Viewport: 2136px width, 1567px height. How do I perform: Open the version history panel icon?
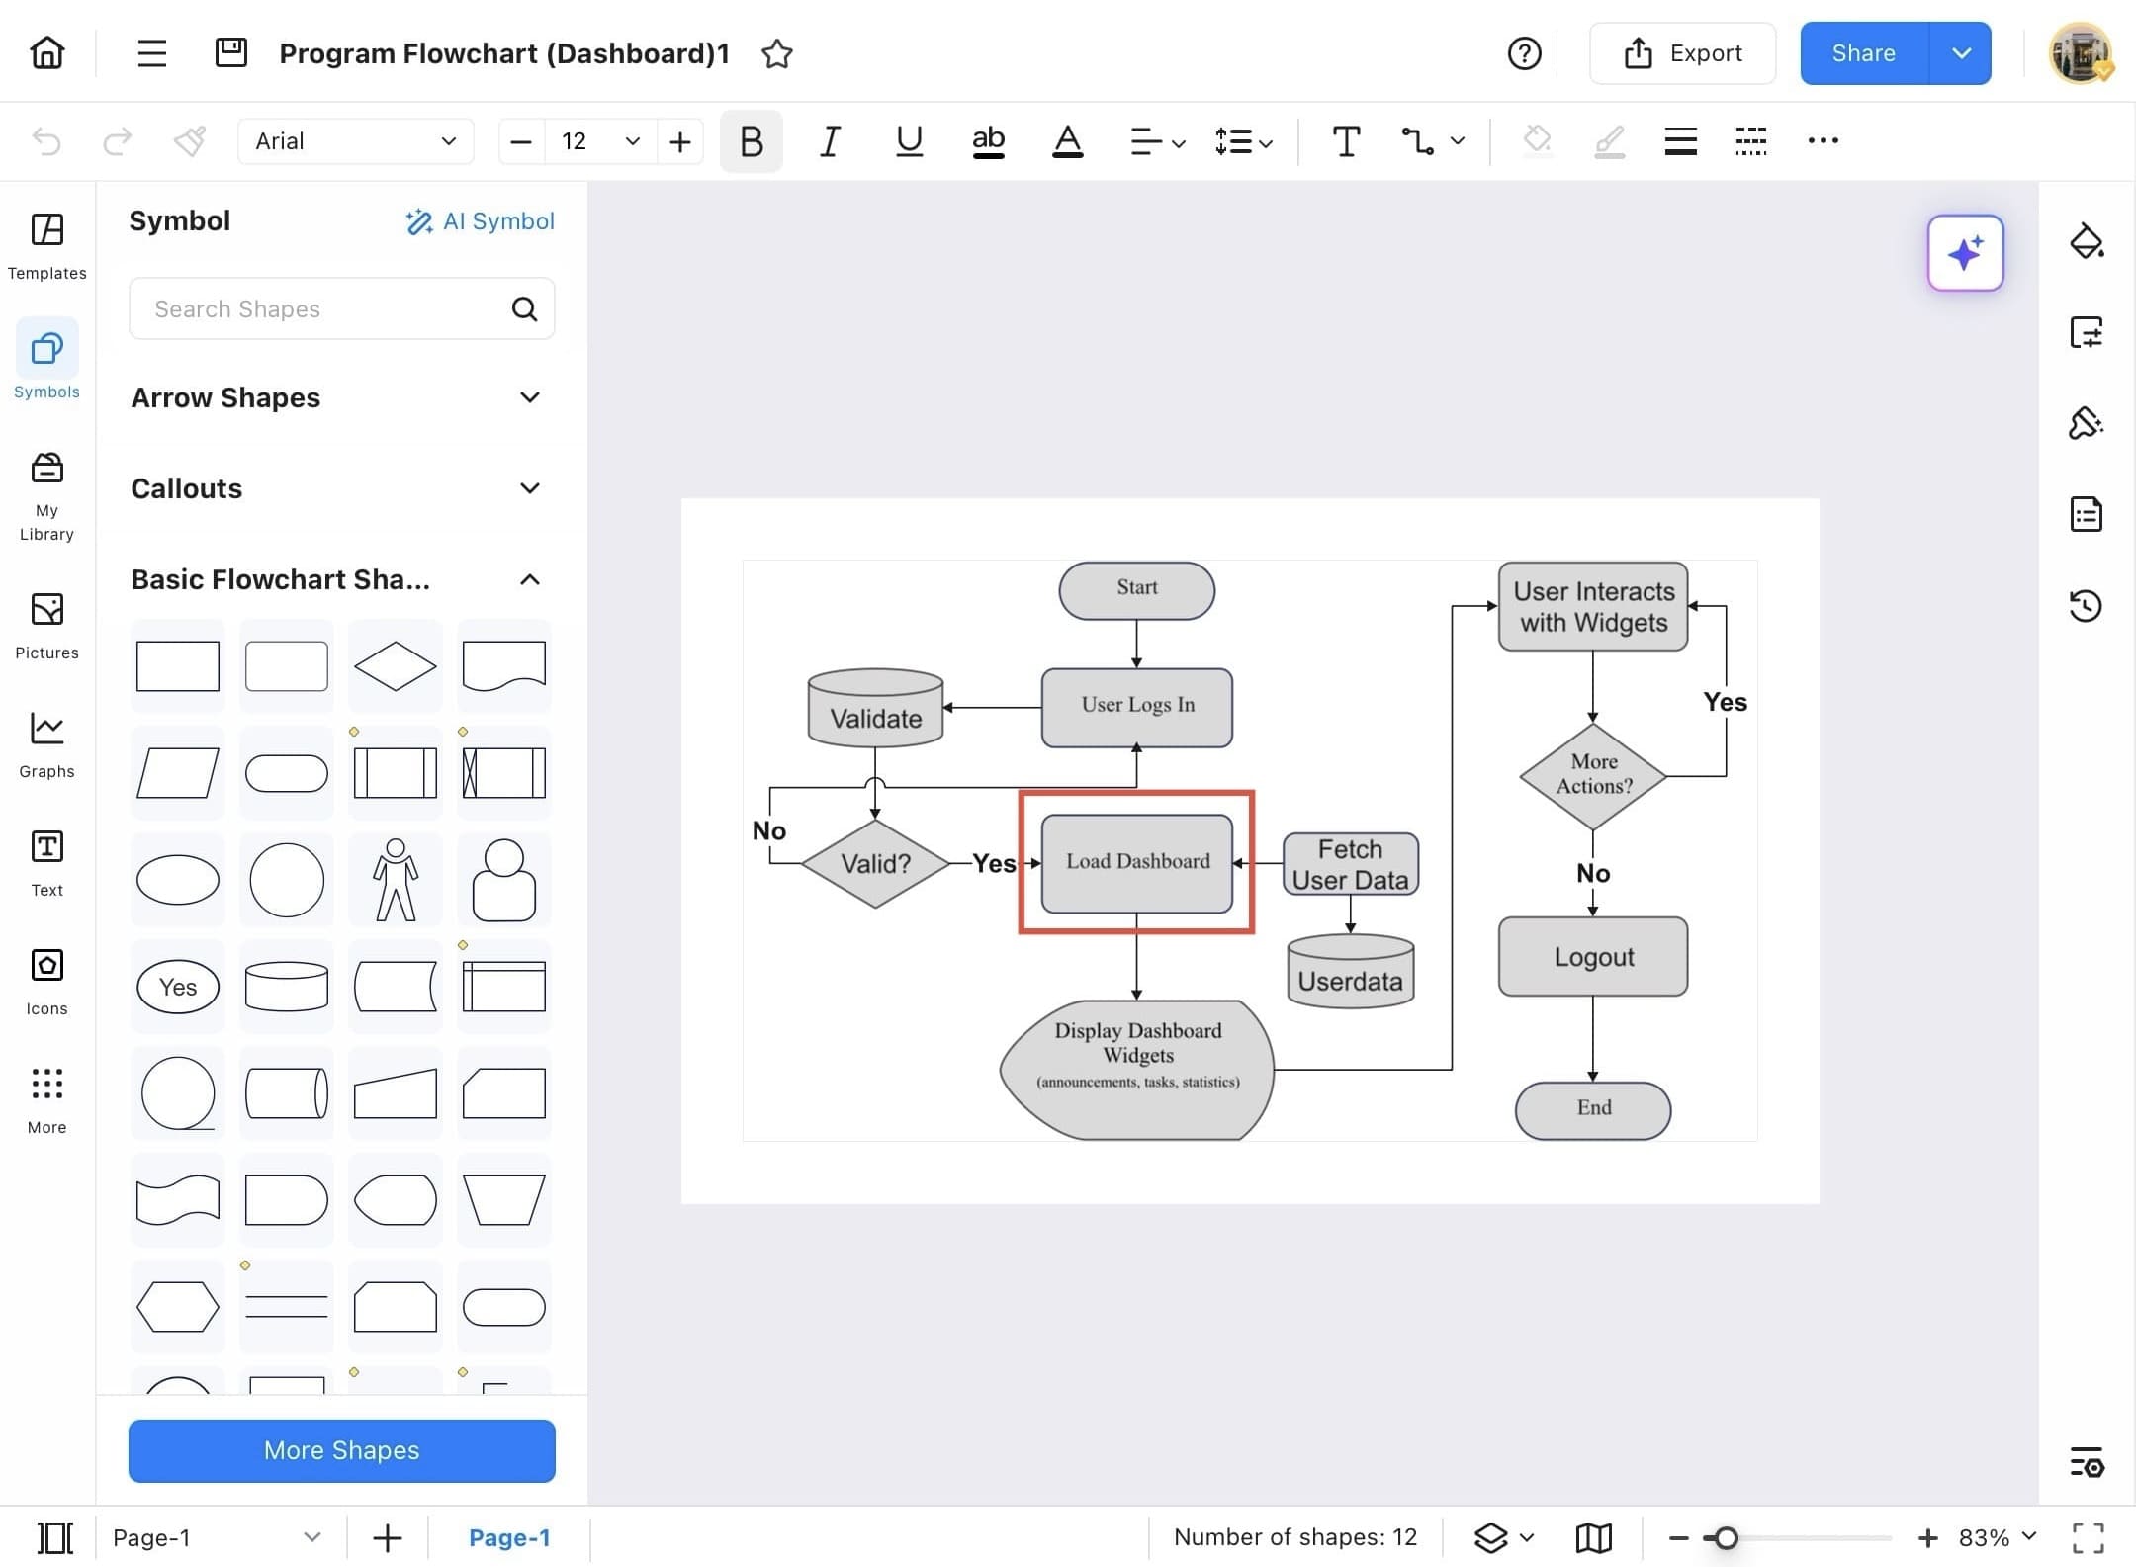point(2086,605)
